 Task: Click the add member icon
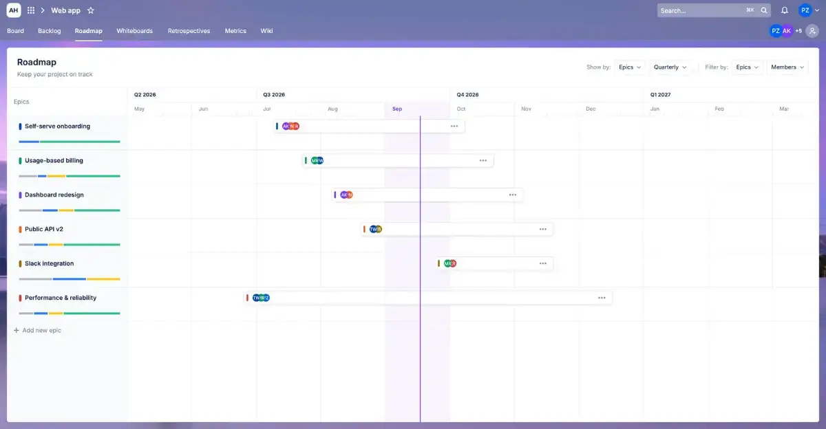point(812,31)
